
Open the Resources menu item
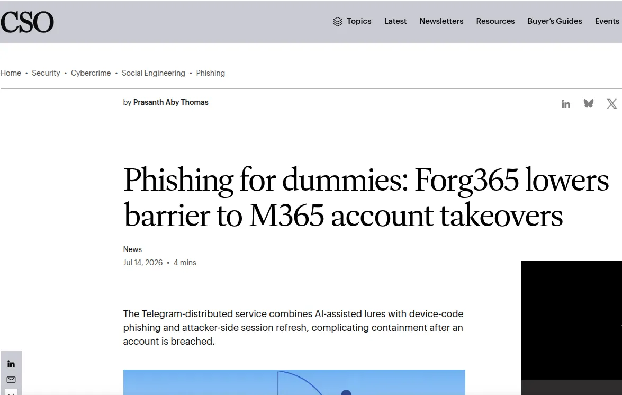point(495,21)
